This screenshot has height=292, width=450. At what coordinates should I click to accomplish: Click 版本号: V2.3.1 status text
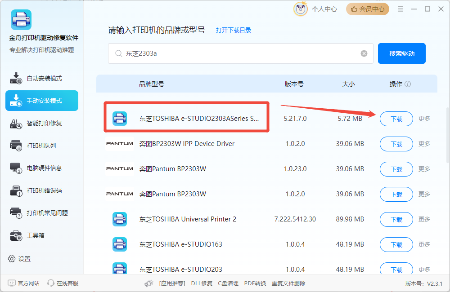point(423,284)
